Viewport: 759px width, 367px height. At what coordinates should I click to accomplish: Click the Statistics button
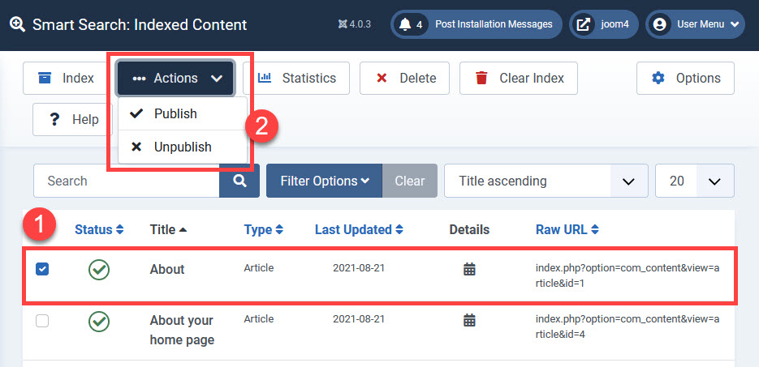(x=295, y=78)
